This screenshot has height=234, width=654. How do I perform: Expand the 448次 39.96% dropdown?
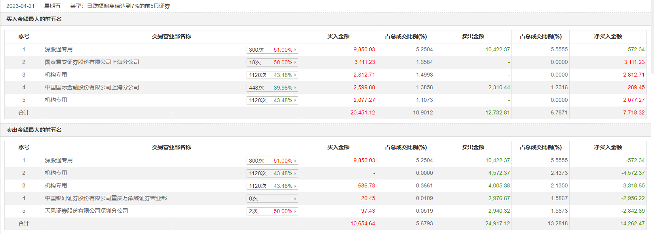pyautogui.click(x=272, y=88)
